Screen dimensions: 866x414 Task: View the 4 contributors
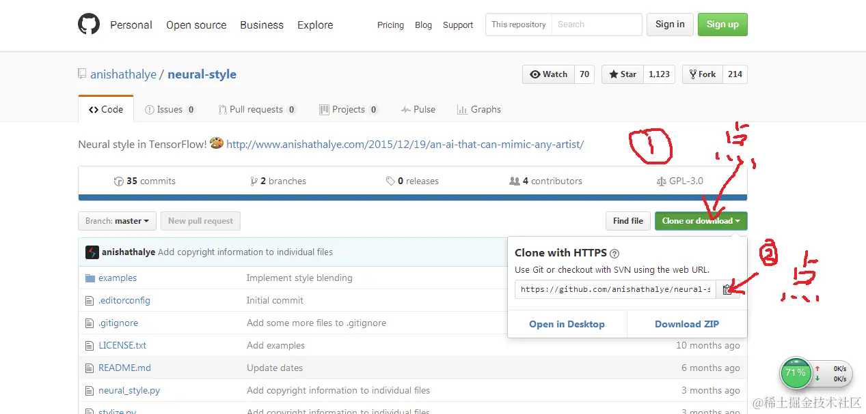point(545,181)
